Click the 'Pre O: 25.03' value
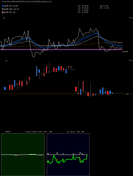133x176 pixels. pos(83,6)
